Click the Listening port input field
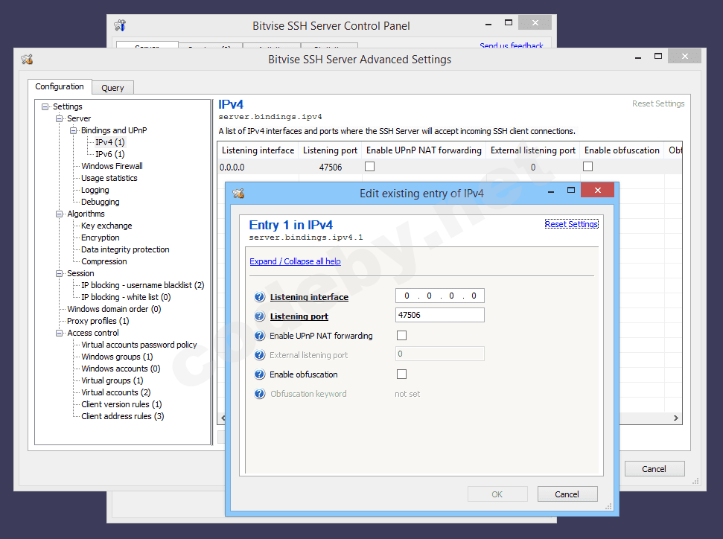Image resolution: width=723 pixels, height=539 pixels. [x=439, y=315]
